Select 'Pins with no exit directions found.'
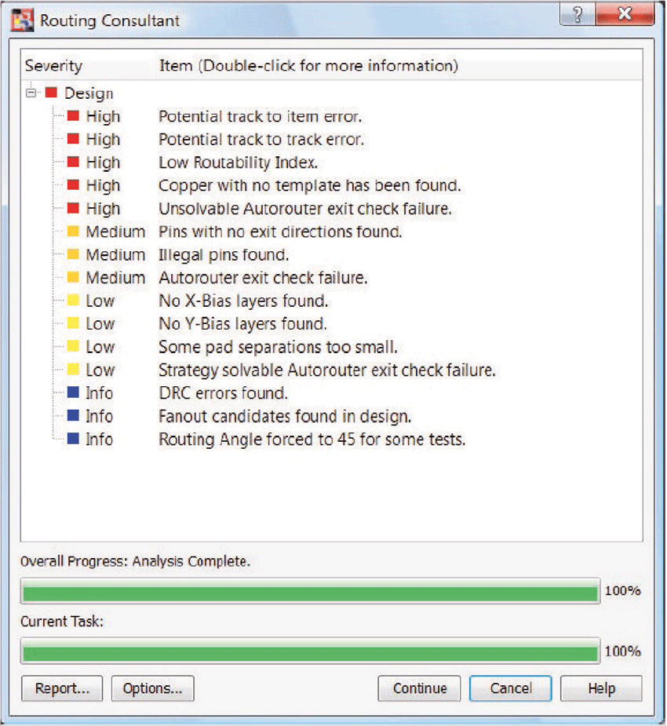Image resolution: width=667 pixels, height=726 pixels. [280, 232]
